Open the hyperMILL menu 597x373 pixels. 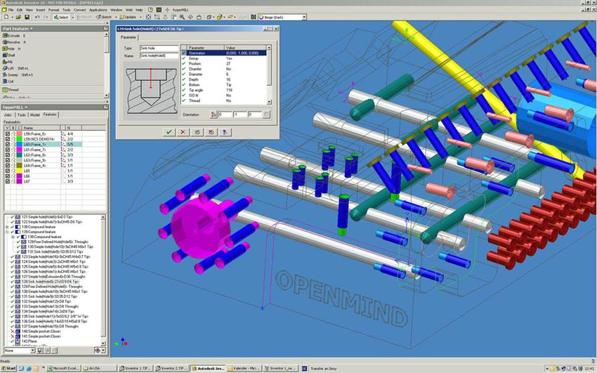(x=180, y=10)
